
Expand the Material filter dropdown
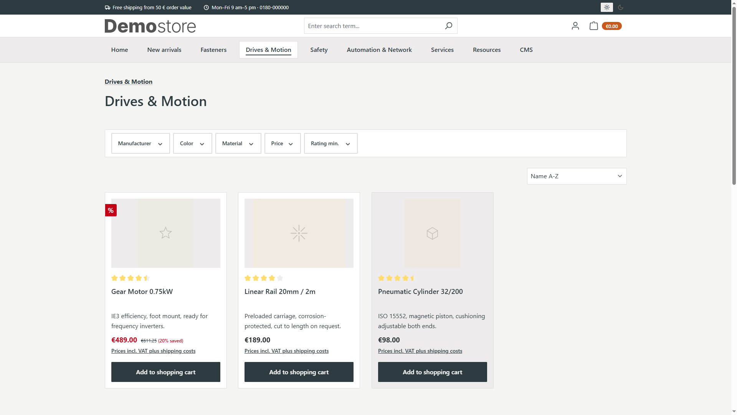tap(238, 143)
